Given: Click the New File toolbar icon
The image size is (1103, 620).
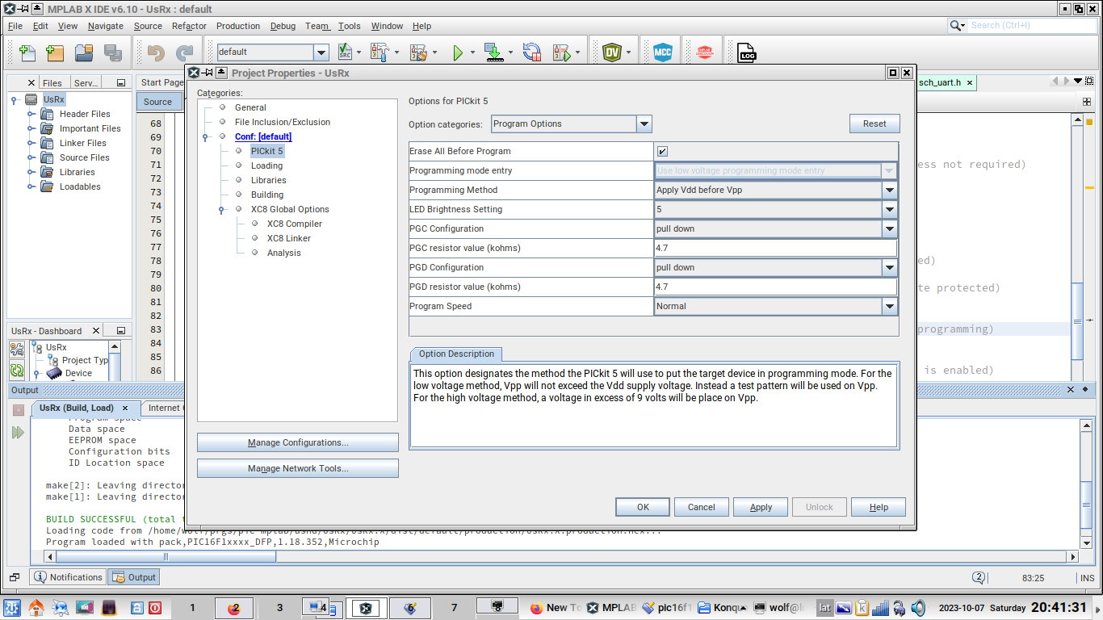Looking at the screenshot, I should [x=27, y=53].
